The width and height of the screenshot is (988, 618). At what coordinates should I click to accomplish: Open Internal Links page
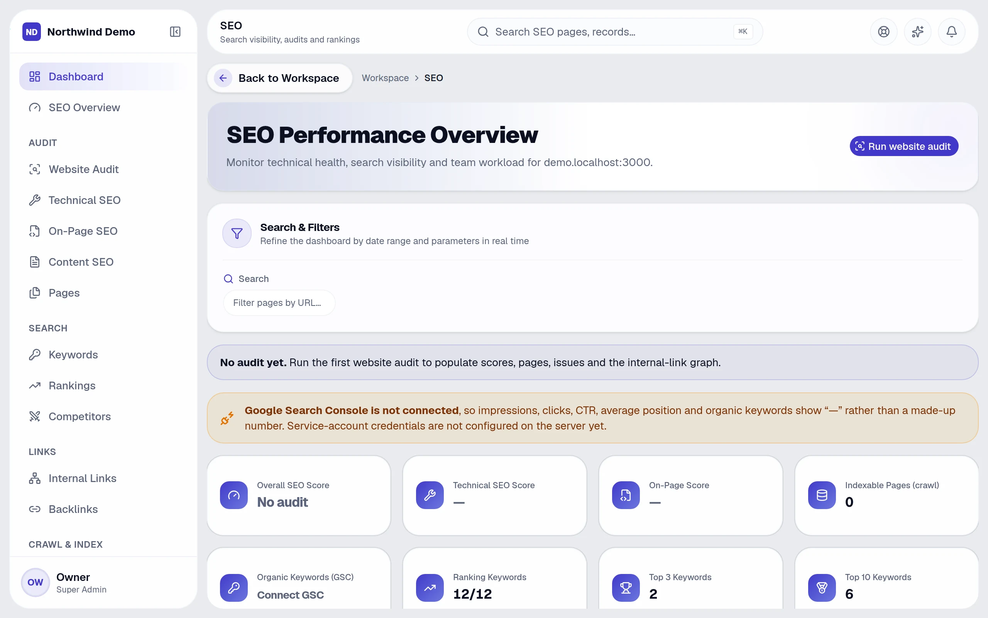pyautogui.click(x=104, y=478)
